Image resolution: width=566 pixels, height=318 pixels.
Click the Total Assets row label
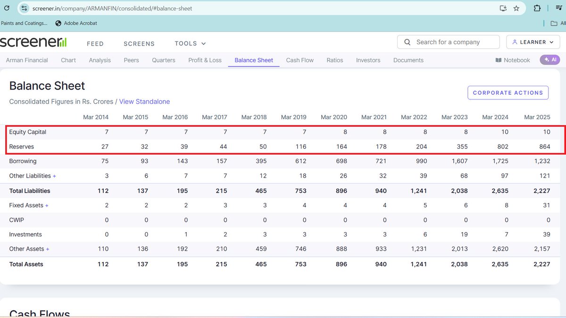pyautogui.click(x=26, y=264)
